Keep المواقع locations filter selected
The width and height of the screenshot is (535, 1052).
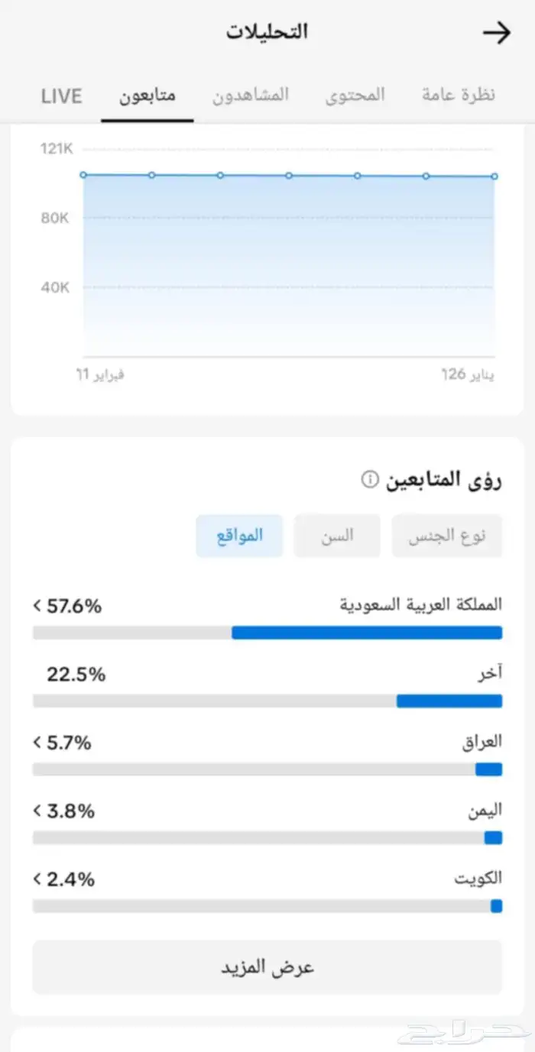point(239,535)
